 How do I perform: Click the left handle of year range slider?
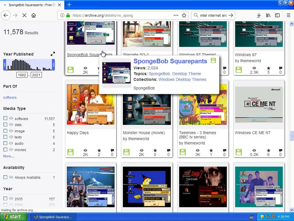(x=5, y=65)
